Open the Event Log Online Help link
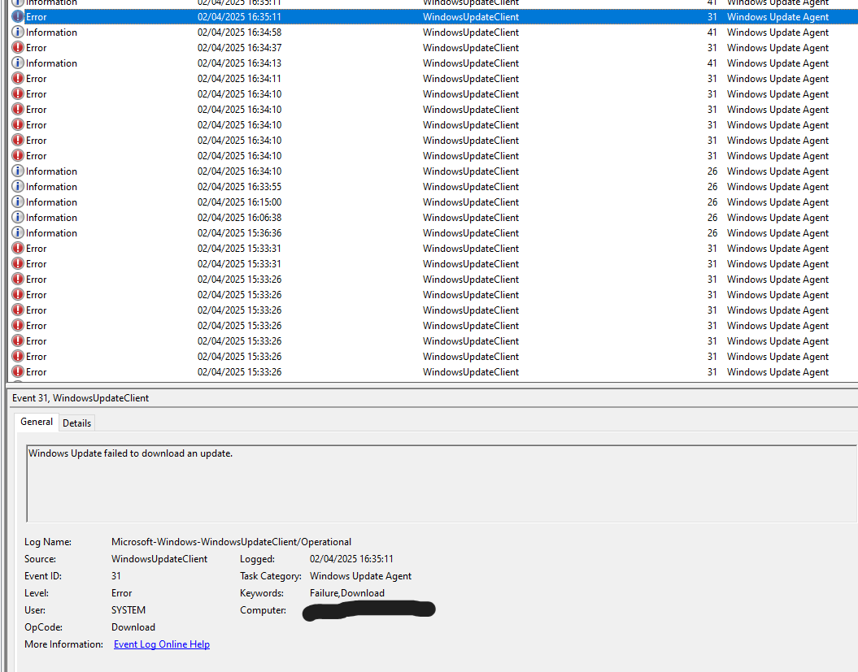Viewport: 858px width, 672px height. (x=161, y=644)
